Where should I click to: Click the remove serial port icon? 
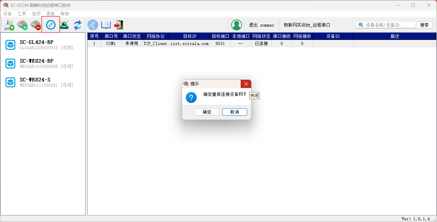point(35,25)
